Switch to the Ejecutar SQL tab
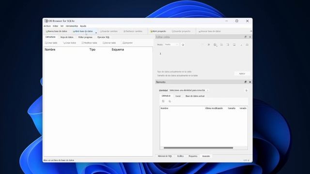Screen dimensions: 310x174 point(103,37)
